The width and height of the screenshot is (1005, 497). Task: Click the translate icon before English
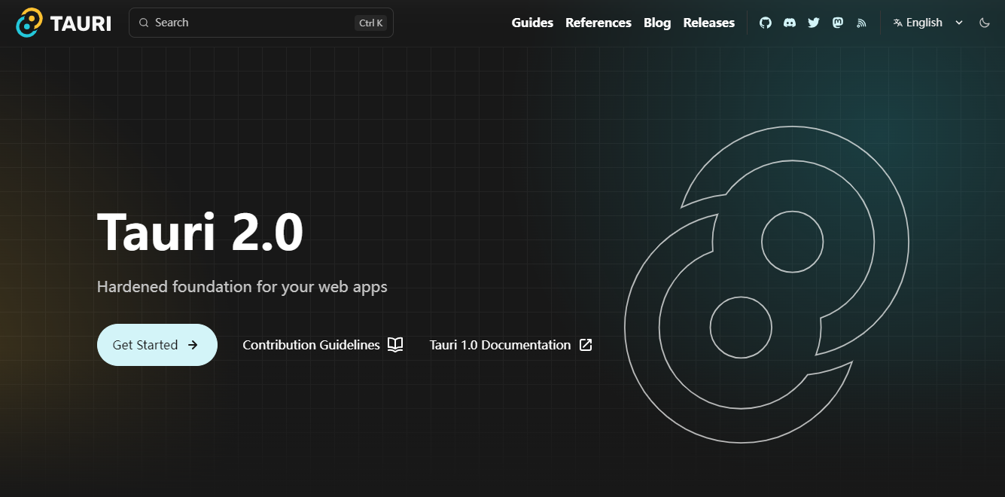897,23
